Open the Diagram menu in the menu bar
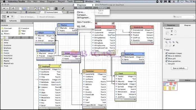Viewport: 196px width, 110px height. click(51, 1)
